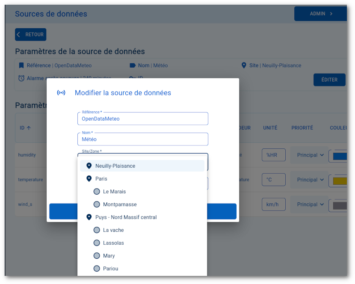355x284 pixels.
Task: Select the Montparnasse zone option
Action: (x=97, y=204)
